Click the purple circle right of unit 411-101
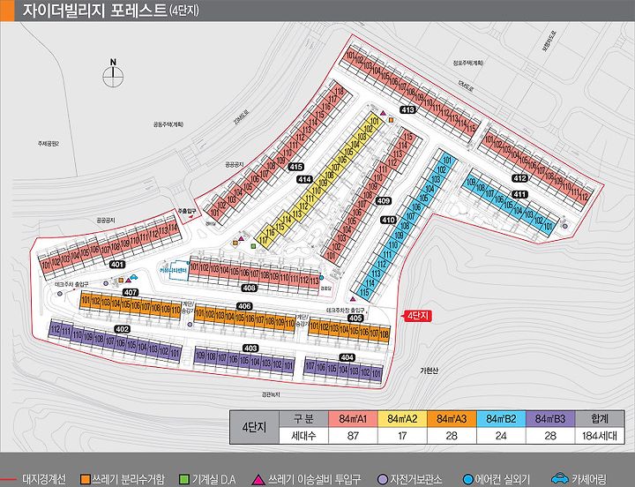Image resolution: width=635 pixels, height=487 pixels. (564, 227)
